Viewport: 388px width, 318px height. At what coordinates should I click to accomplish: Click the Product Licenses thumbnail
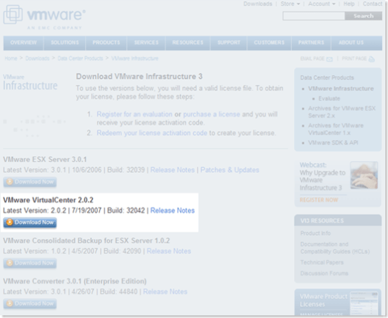[364, 303]
